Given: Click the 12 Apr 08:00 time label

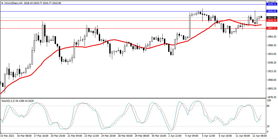Looking at the screenshot, I should [260, 136].
